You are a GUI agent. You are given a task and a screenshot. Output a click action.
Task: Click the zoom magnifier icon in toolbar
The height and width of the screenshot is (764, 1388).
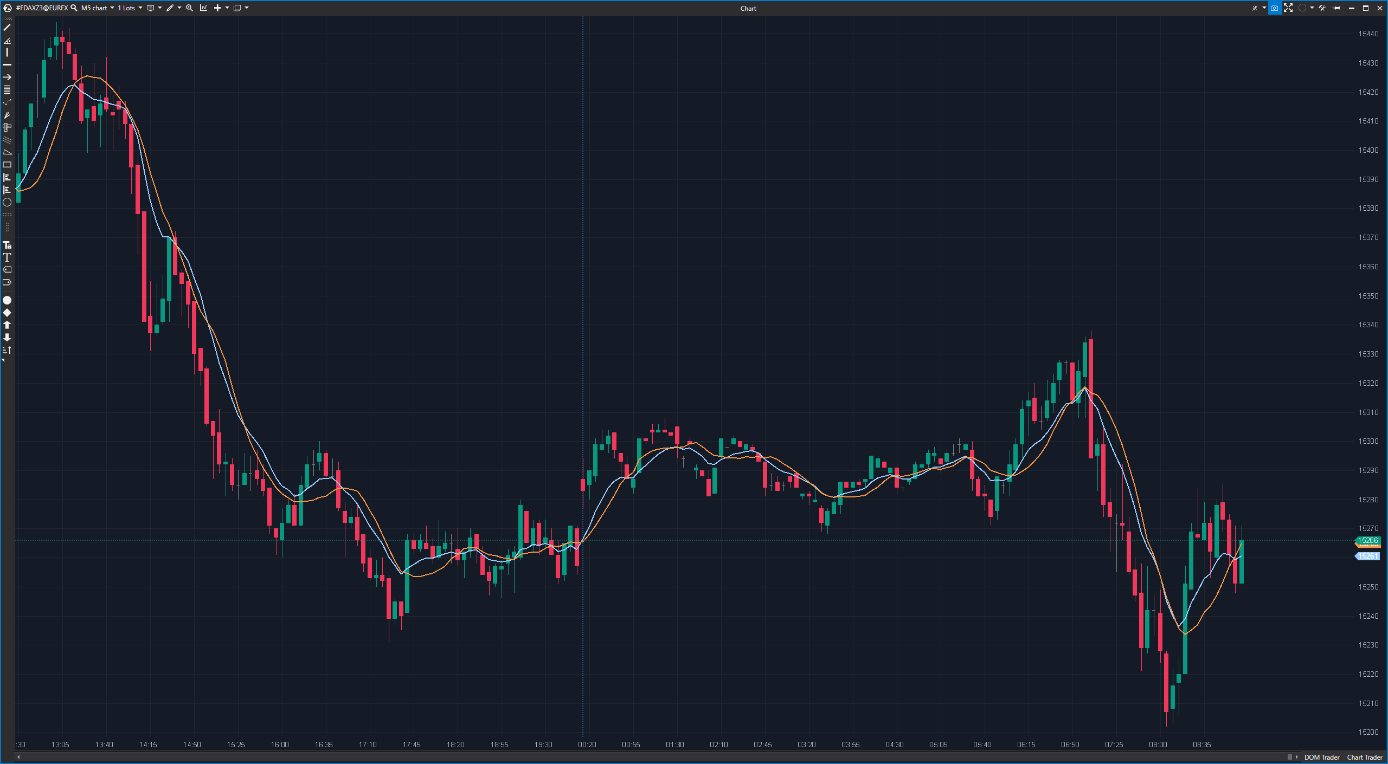189,8
